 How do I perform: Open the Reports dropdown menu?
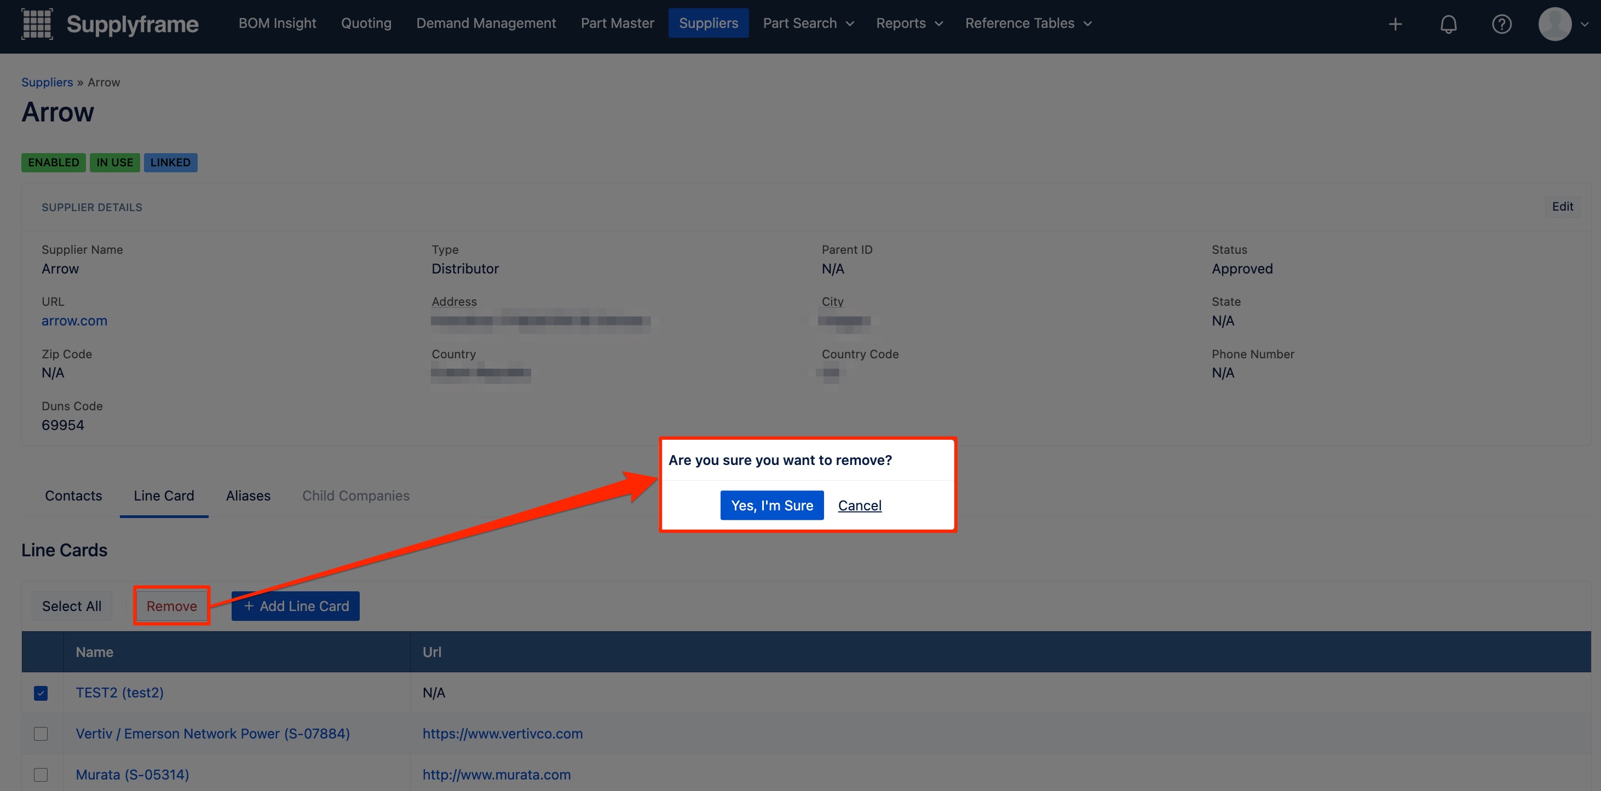909,23
